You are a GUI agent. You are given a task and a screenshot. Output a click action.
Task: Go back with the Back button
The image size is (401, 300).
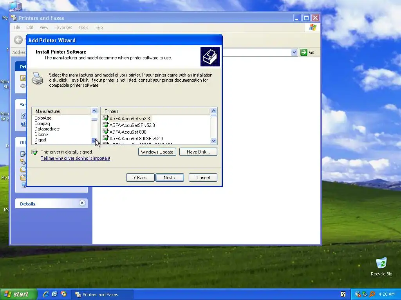point(140,178)
